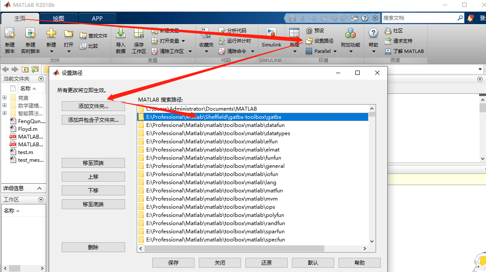The image size is (486, 272).
Task: Collapse the 详细信息 panel
Action: (39, 188)
